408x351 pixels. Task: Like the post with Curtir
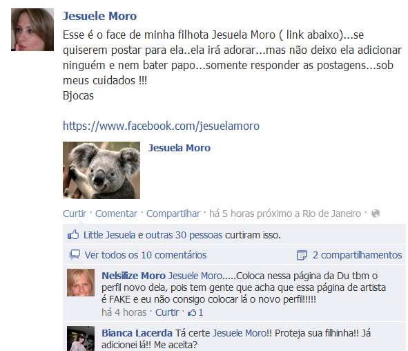click(x=75, y=214)
